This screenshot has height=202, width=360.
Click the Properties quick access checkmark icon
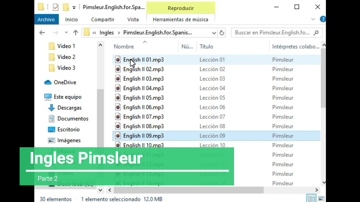(56, 7)
